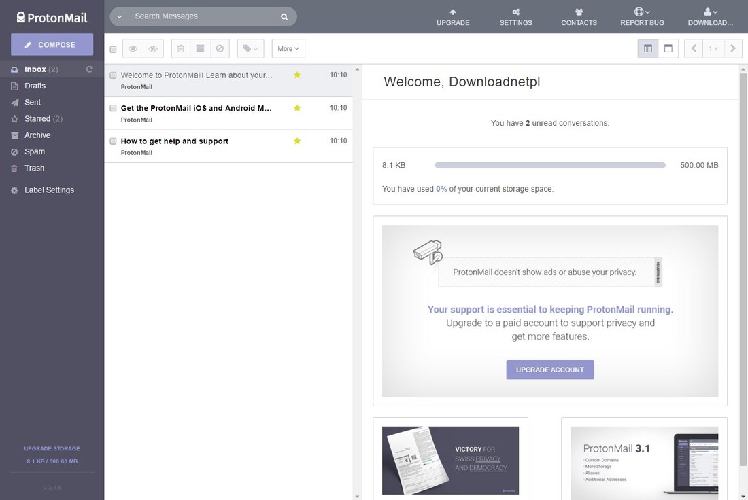
Task: Open the More dropdown menu
Action: coord(288,49)
